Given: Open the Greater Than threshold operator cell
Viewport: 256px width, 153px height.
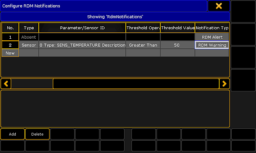Looking at the screenshot, I should 143,45.
